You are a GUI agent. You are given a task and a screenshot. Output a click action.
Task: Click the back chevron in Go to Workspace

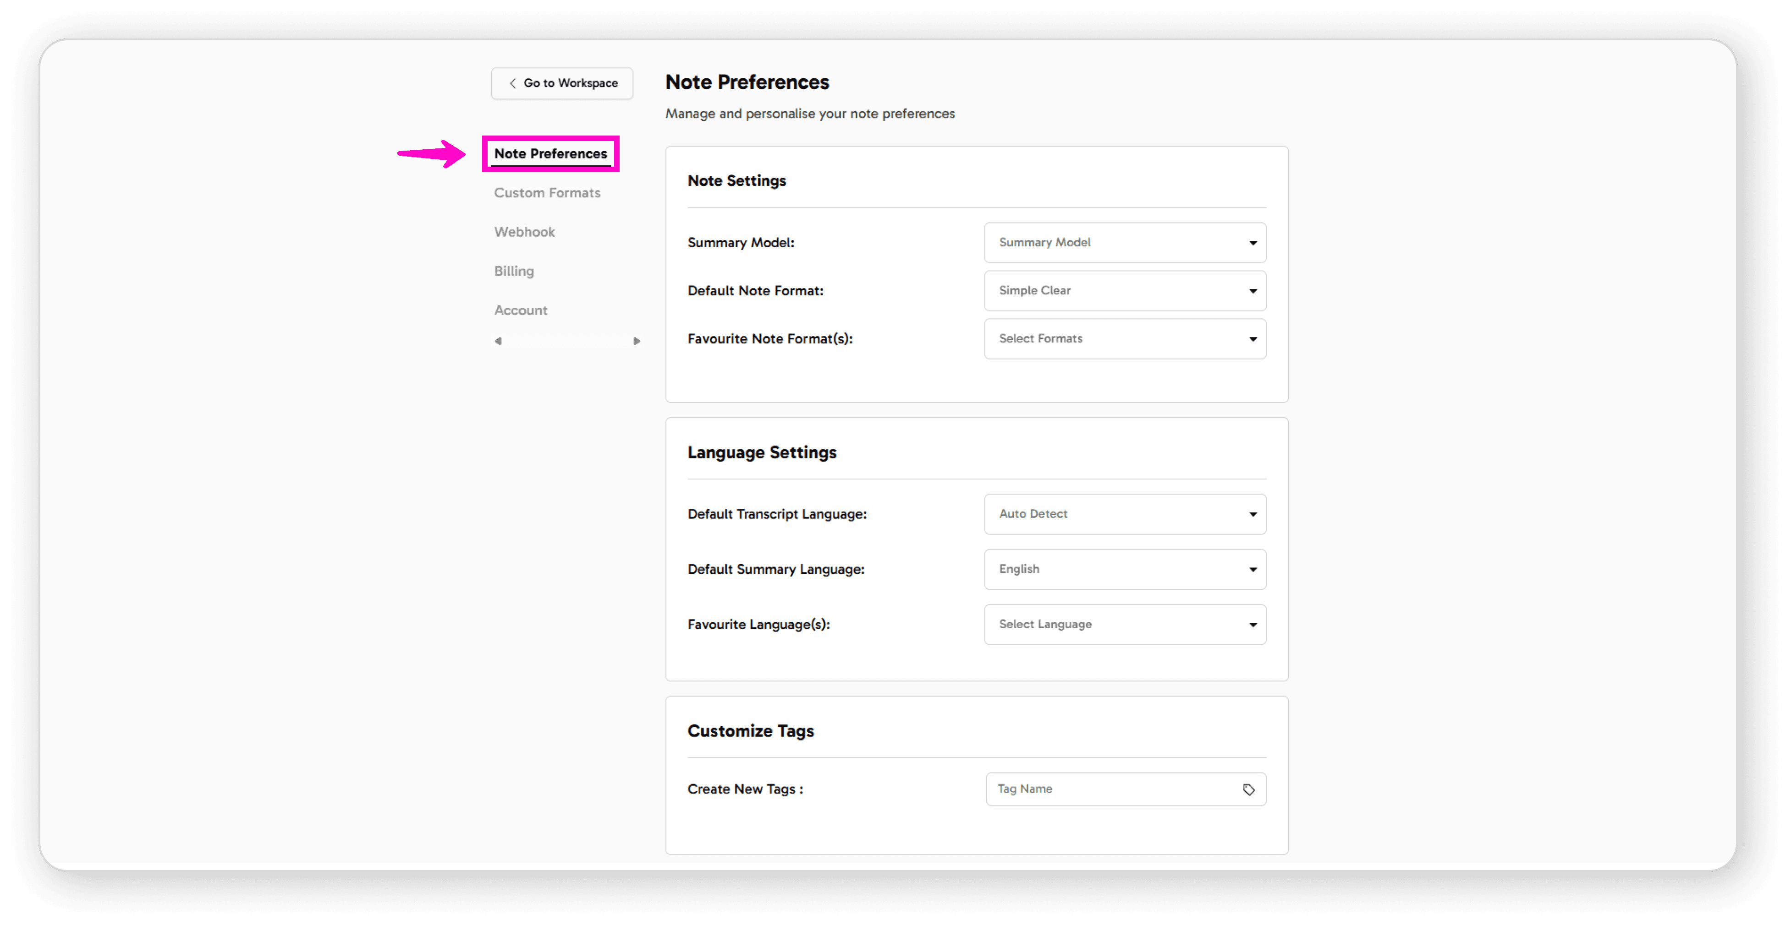coord(512,83)
